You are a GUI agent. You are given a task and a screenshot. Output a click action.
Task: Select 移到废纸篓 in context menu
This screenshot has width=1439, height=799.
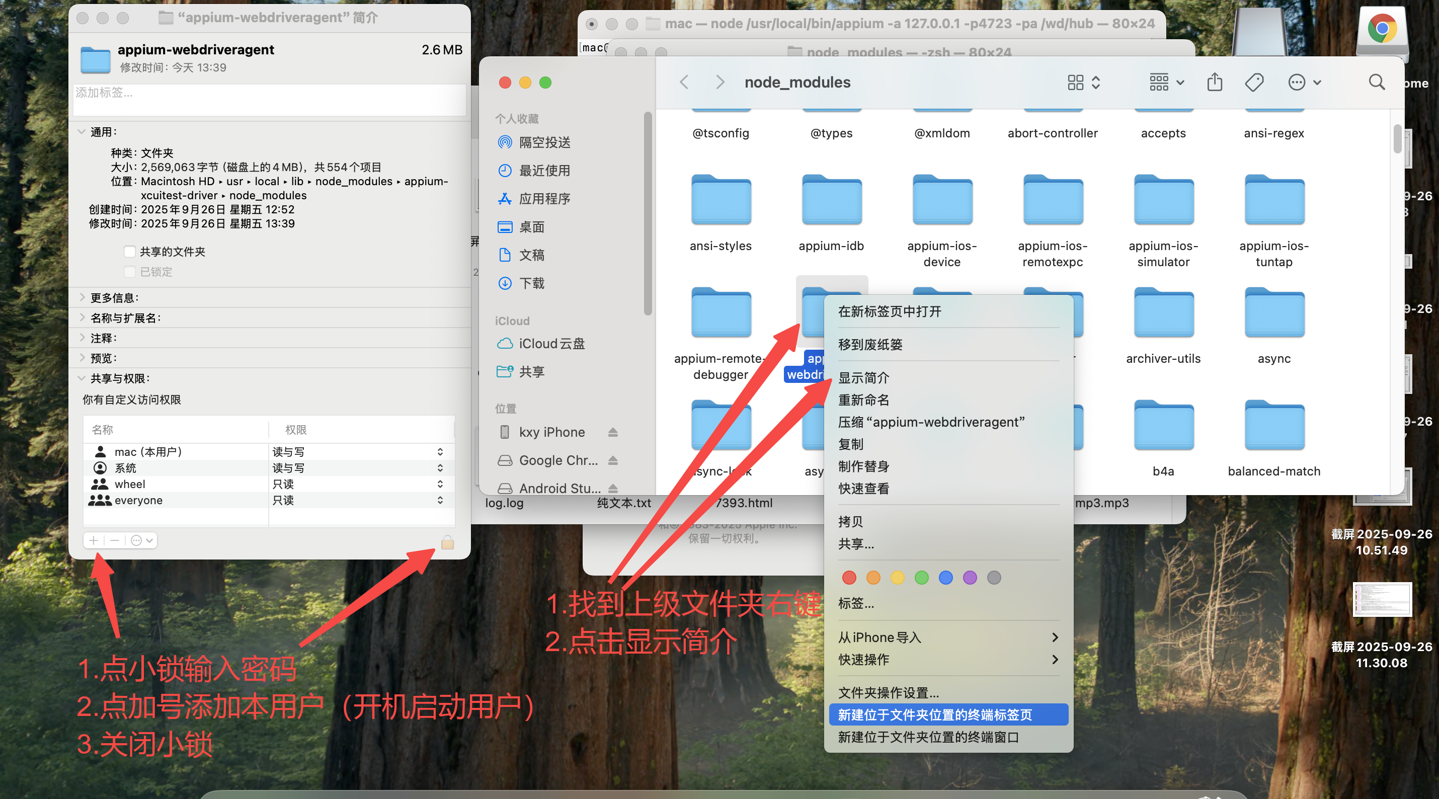point(870,345)
